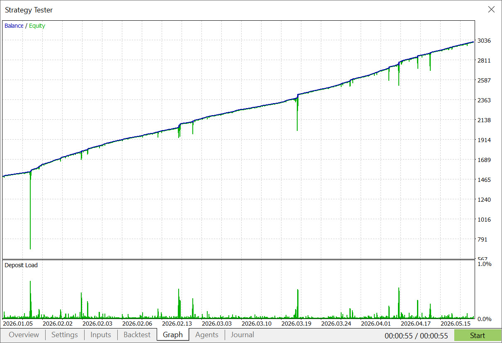Click the 2026.04.01 date label
The height and width of the screenshot is (343, 502).
pos(376,324)
